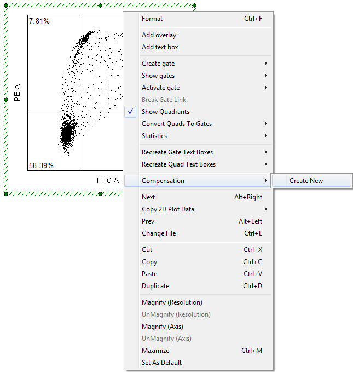
Task: Click Create New in Compensation submenu
Action: tap(306, 181)
